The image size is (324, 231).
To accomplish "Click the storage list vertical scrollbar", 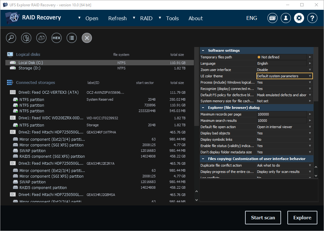I will [196, 86].
